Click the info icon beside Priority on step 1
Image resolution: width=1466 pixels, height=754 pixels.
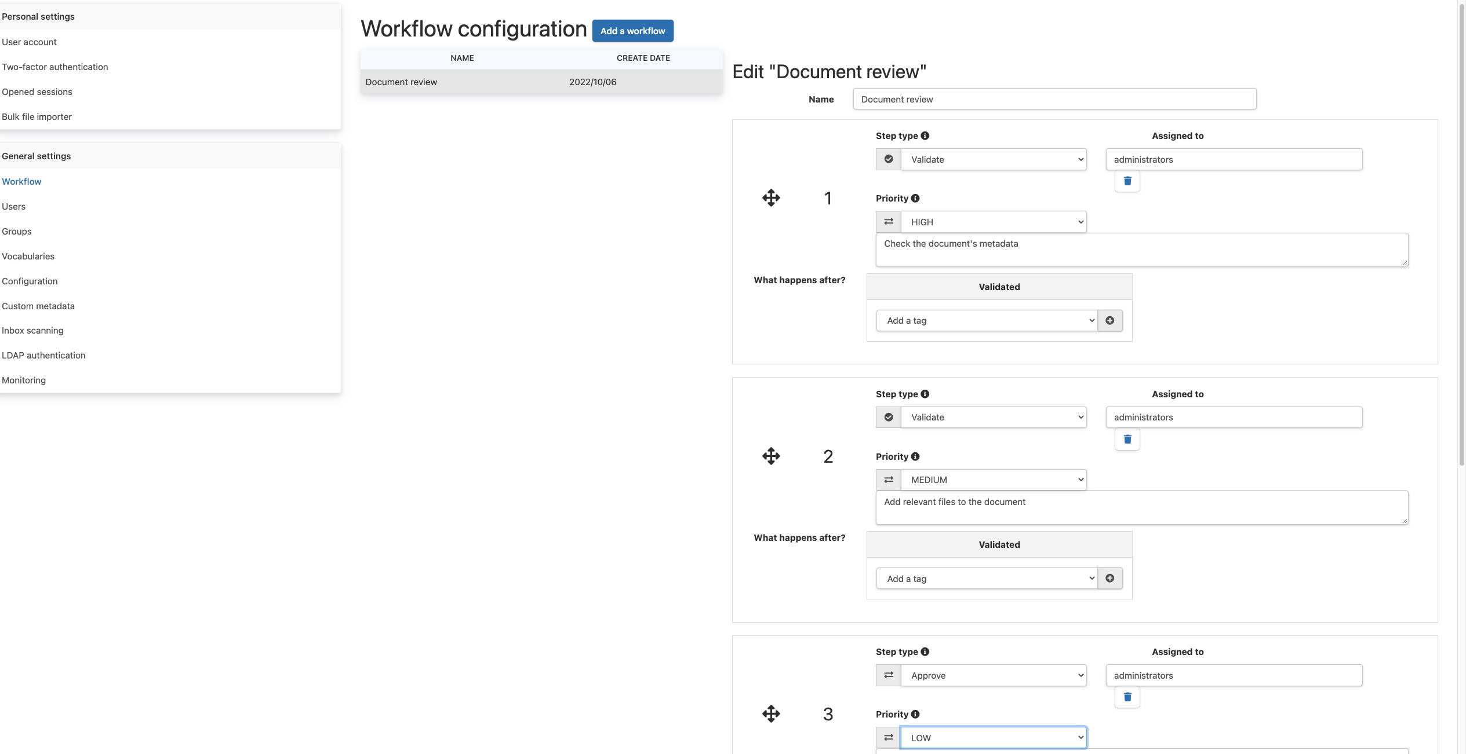coord(915,198)
